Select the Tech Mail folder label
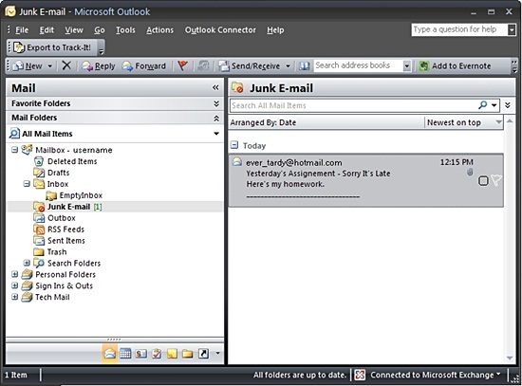Screen dimensions: 522x386 [x=52, y=297]
